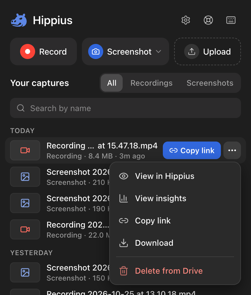Click the red record circle icon
Screen dimensions: 251x295
point(28,51)
